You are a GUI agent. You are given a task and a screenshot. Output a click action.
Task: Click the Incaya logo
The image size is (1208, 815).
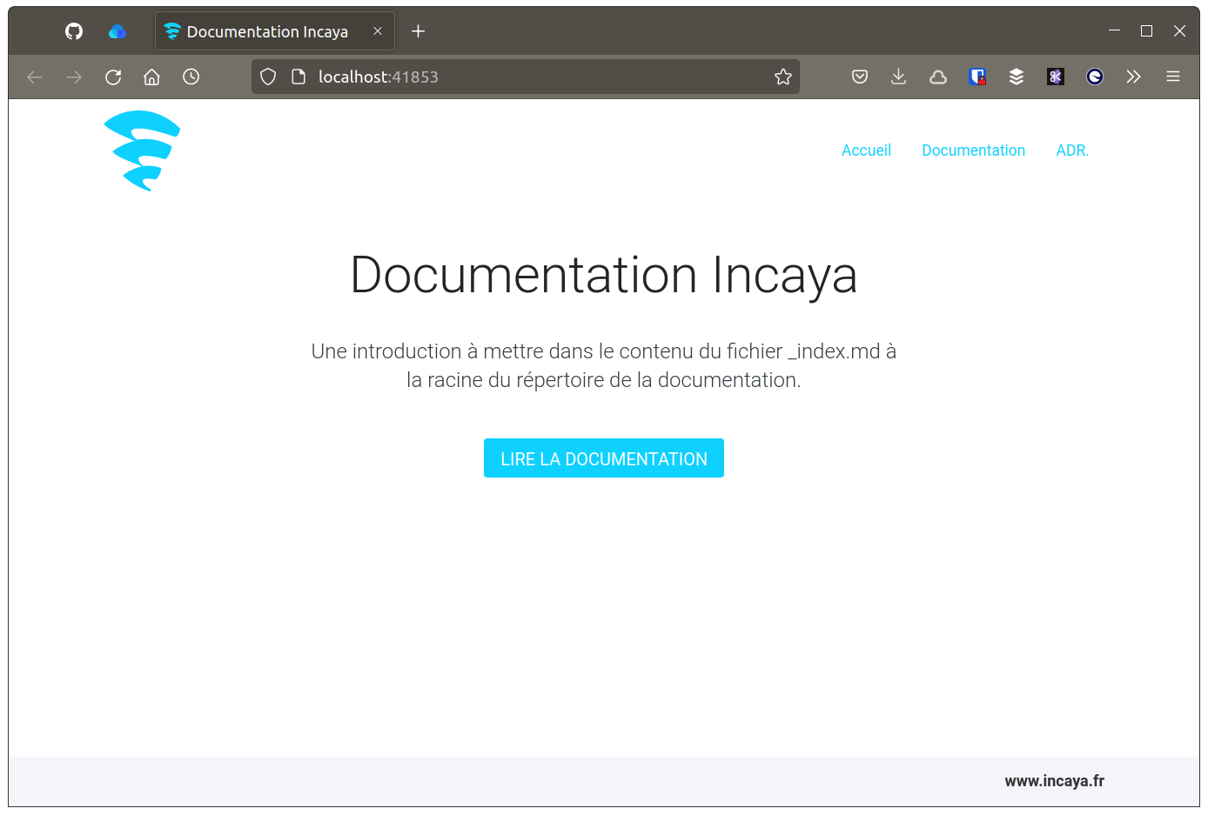point(142,150)
